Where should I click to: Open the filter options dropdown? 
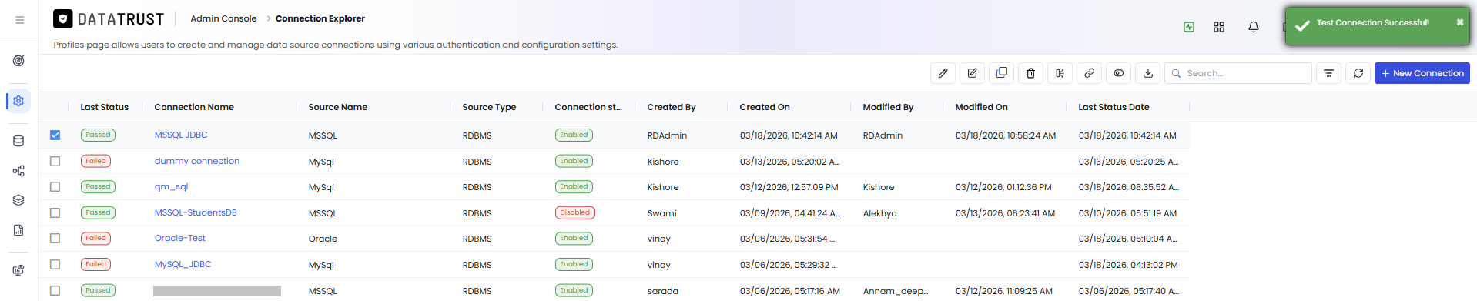click(1328, 73)
